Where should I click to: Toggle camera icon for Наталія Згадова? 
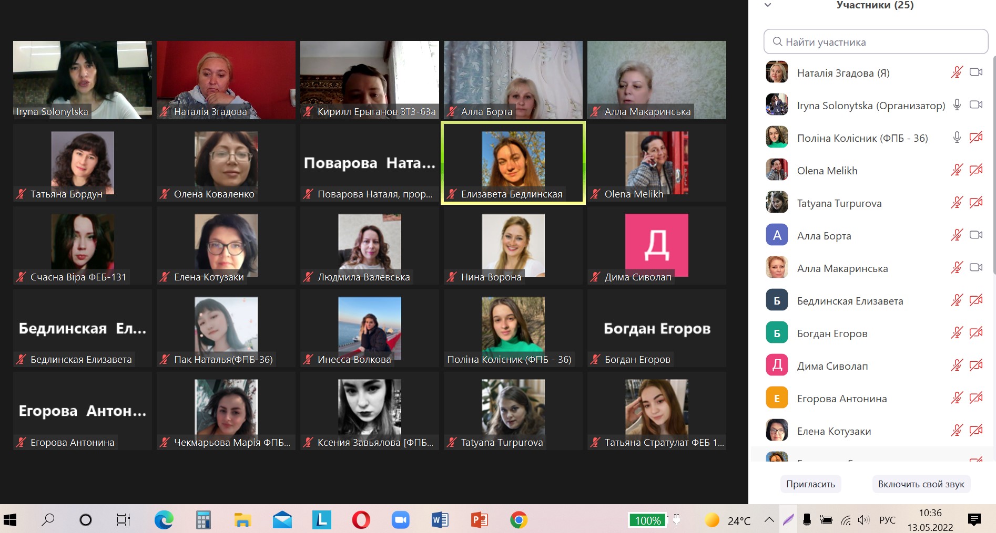coord(976,72)
